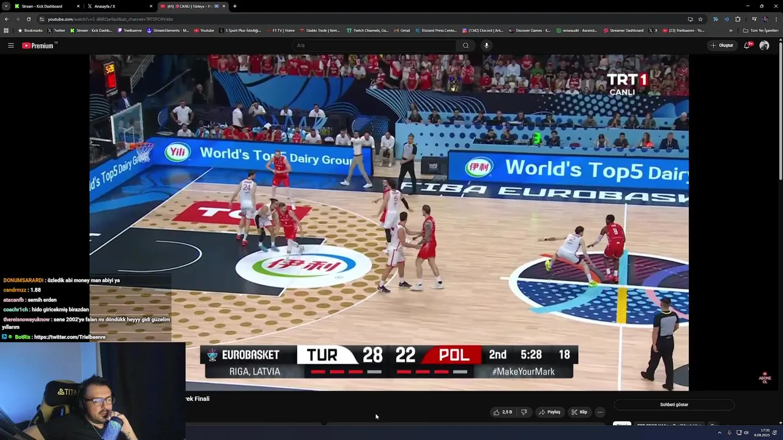The height and width of the screenshot is (440, 783).
Task: Open the YouTube account avatar menu
Action: click(764, 45)
